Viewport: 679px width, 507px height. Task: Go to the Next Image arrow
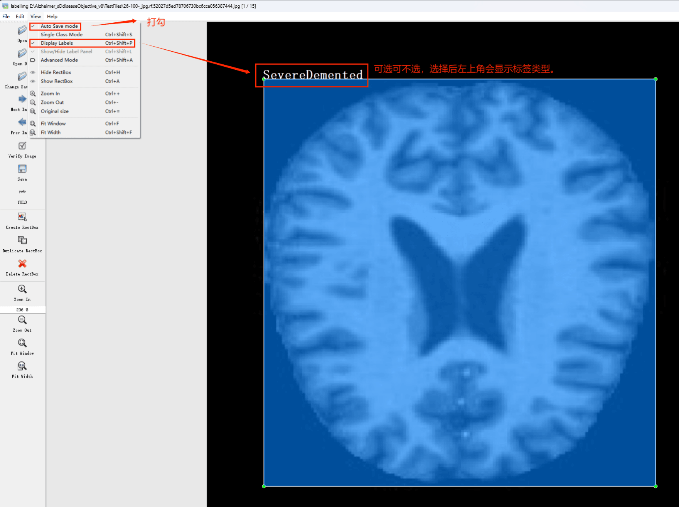pyautogui.click(x=22, y=99)
